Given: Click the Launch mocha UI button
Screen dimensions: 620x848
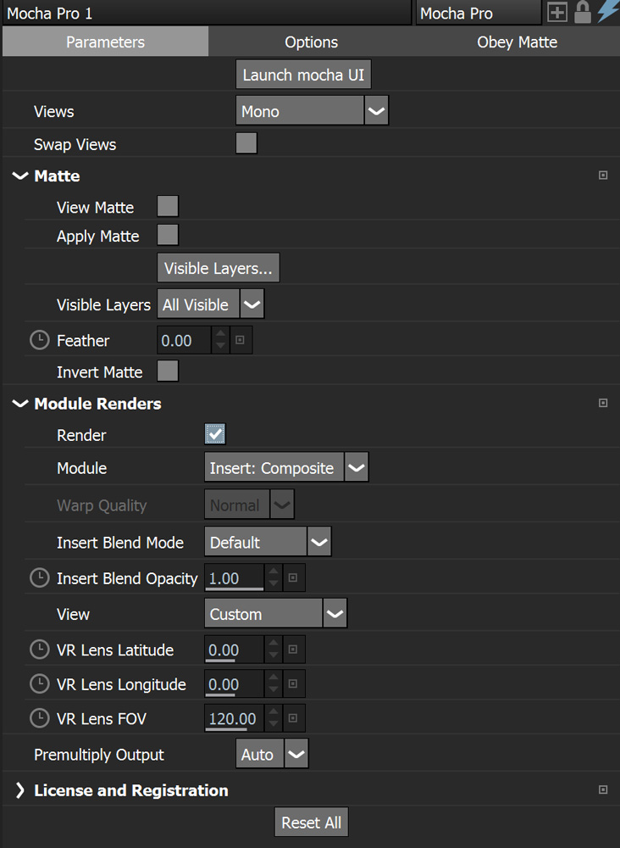Looking at the screenshot, I should coord(303,75).
